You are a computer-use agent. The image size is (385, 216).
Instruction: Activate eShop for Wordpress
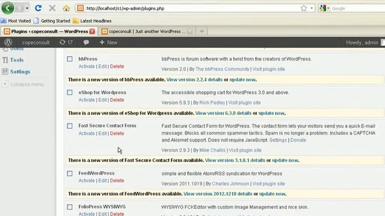coord(87,100)
